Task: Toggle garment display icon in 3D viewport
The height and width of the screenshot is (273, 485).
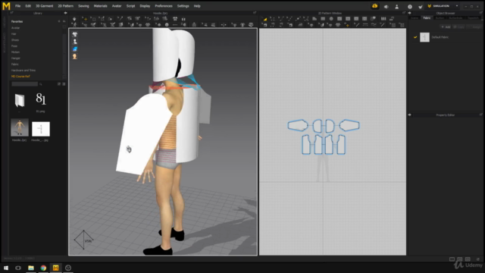Action: (75, 34)
